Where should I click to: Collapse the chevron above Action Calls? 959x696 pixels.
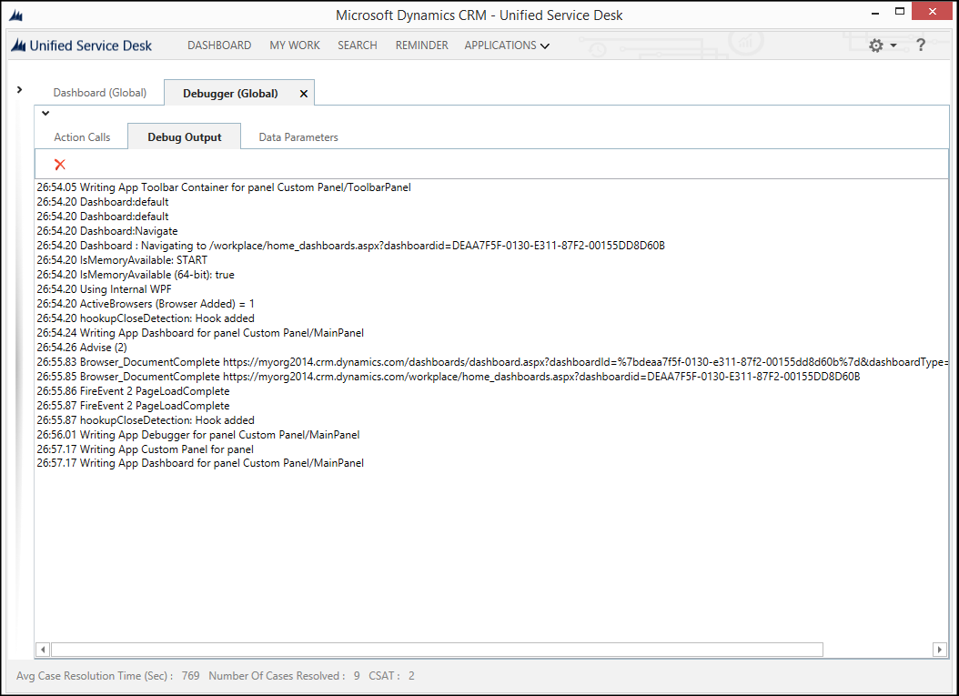coord(45,113)
